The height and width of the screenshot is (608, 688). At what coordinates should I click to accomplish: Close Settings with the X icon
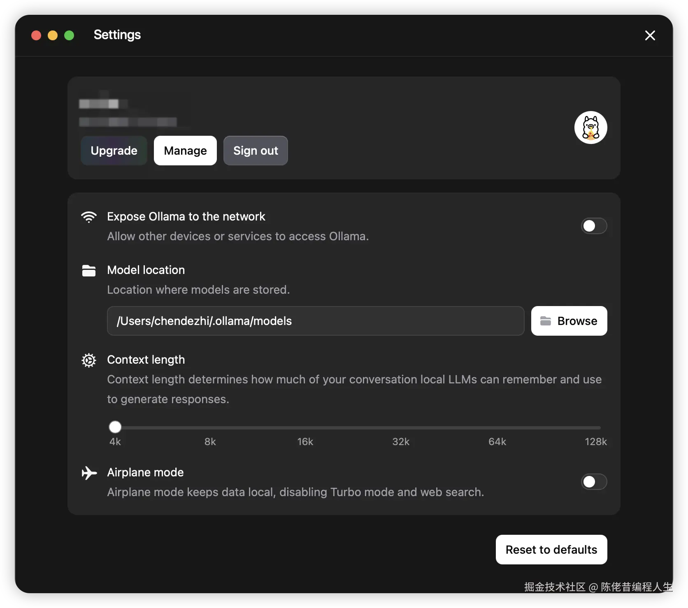click(650, 35)
